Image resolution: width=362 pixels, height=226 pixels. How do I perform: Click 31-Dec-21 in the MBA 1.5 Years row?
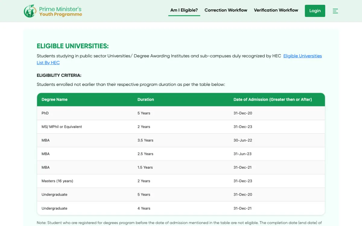point(243,167)
